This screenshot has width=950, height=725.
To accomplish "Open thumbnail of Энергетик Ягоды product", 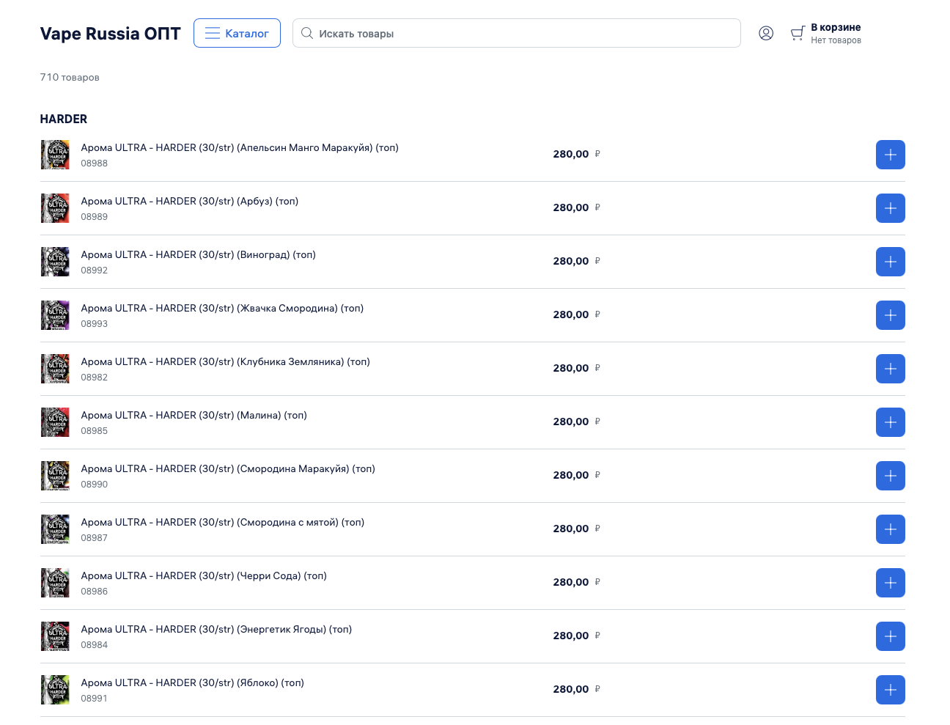I will pos(55,636).
